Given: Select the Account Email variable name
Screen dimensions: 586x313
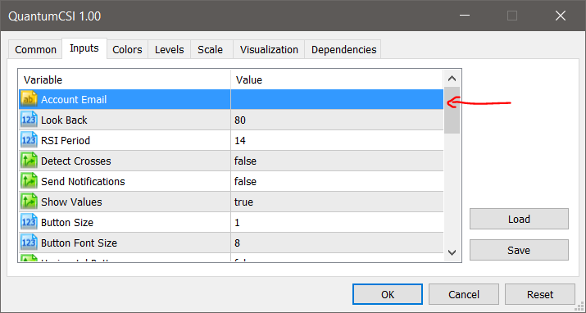Looking at the screenshot, I should tap(74, 99).
